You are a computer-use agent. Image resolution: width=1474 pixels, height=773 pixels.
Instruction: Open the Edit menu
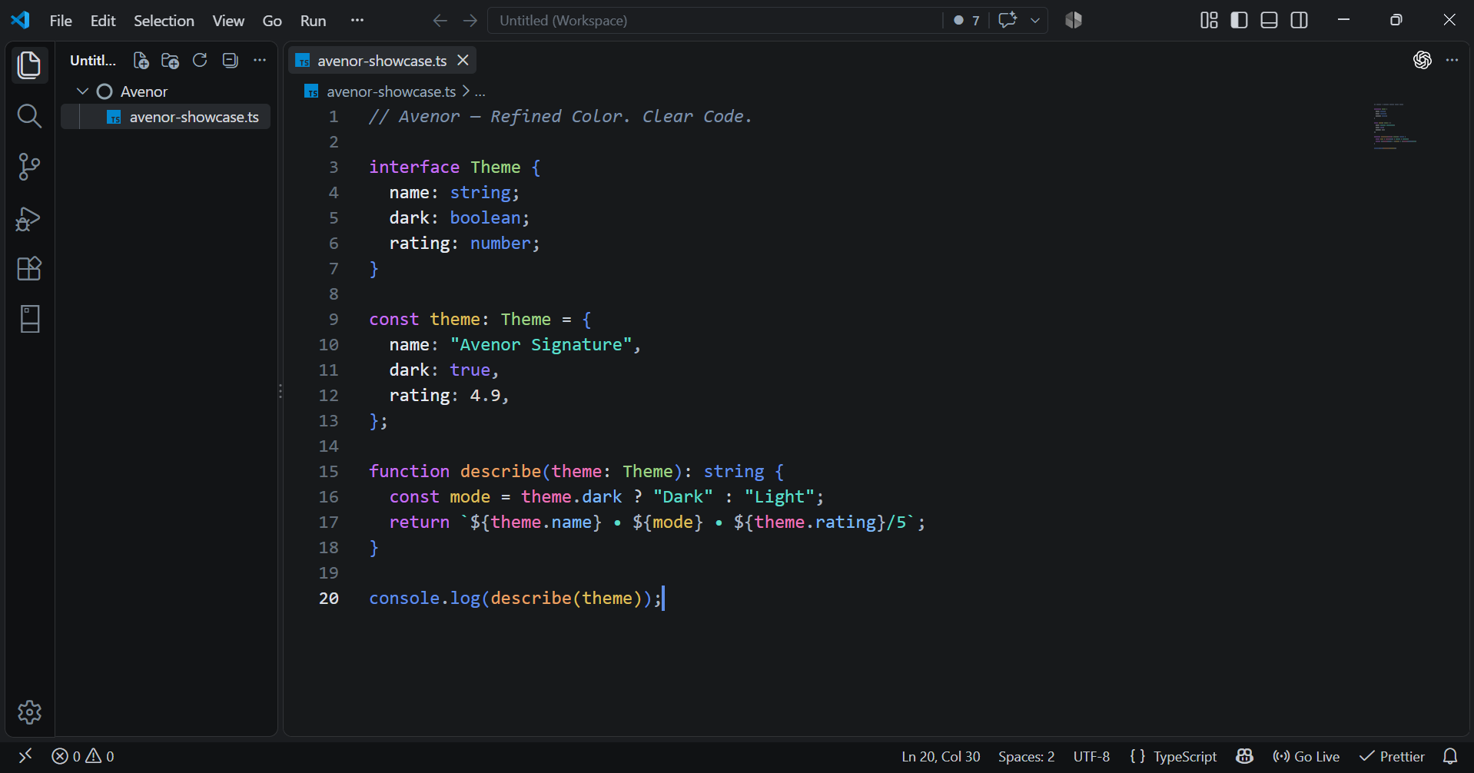point(103,21)
